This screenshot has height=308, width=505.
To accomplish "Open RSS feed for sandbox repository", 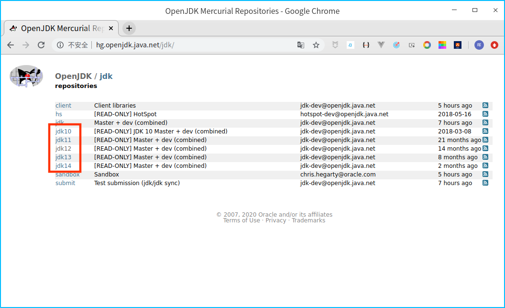I will point(485,174).
